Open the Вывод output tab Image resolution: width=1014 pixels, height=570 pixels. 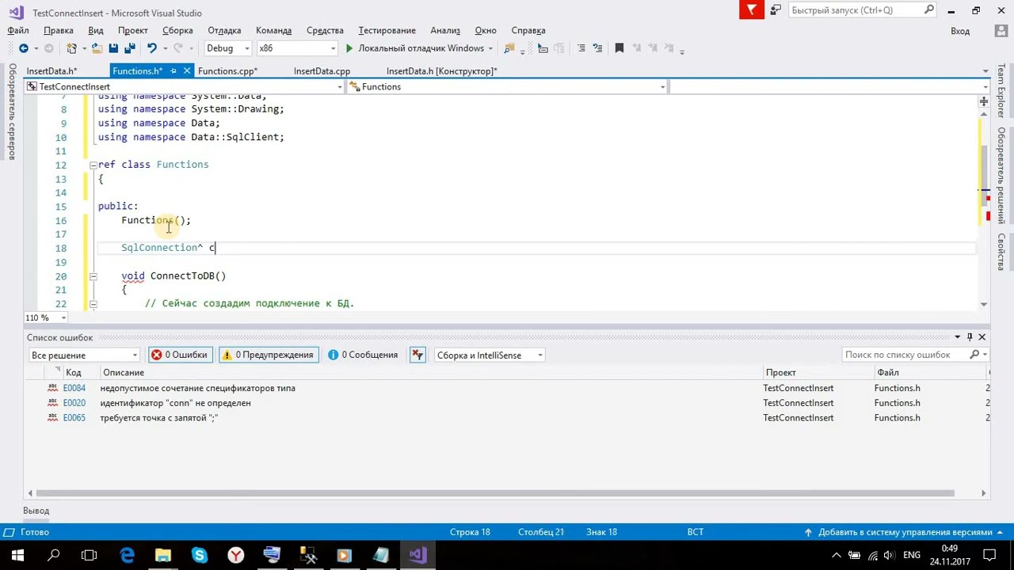tap(36, 511)
